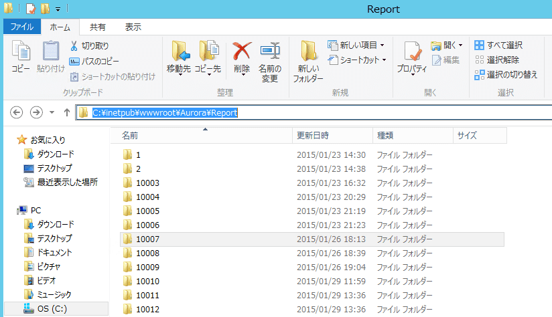Click quick access Properties icon in title bar
552x317 pixels.
(31, 9)
